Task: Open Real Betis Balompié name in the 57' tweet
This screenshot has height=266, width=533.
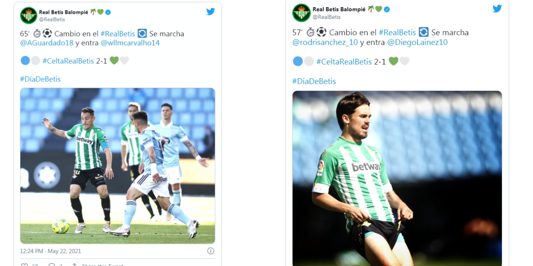Action: pos(339,9)
